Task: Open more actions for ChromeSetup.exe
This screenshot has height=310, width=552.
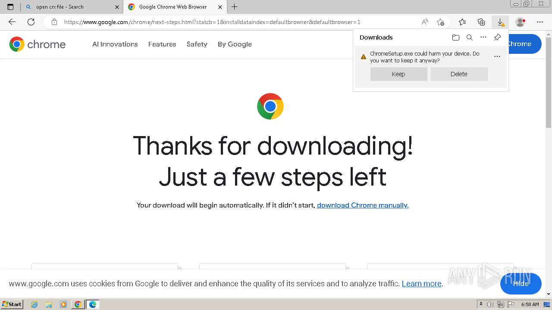Action: click(497, 56)
